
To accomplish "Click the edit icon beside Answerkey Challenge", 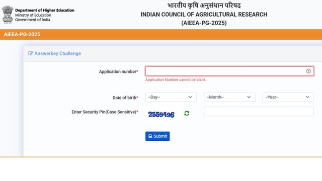I will (x=30, y=54).
